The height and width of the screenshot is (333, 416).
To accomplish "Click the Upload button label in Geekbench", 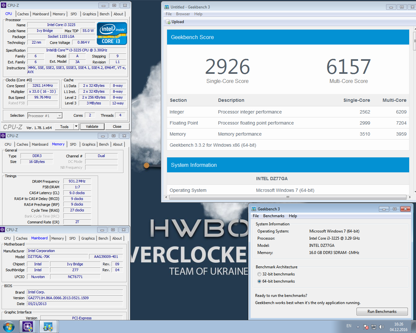I will pyautogui.click(x=178, y=22).
